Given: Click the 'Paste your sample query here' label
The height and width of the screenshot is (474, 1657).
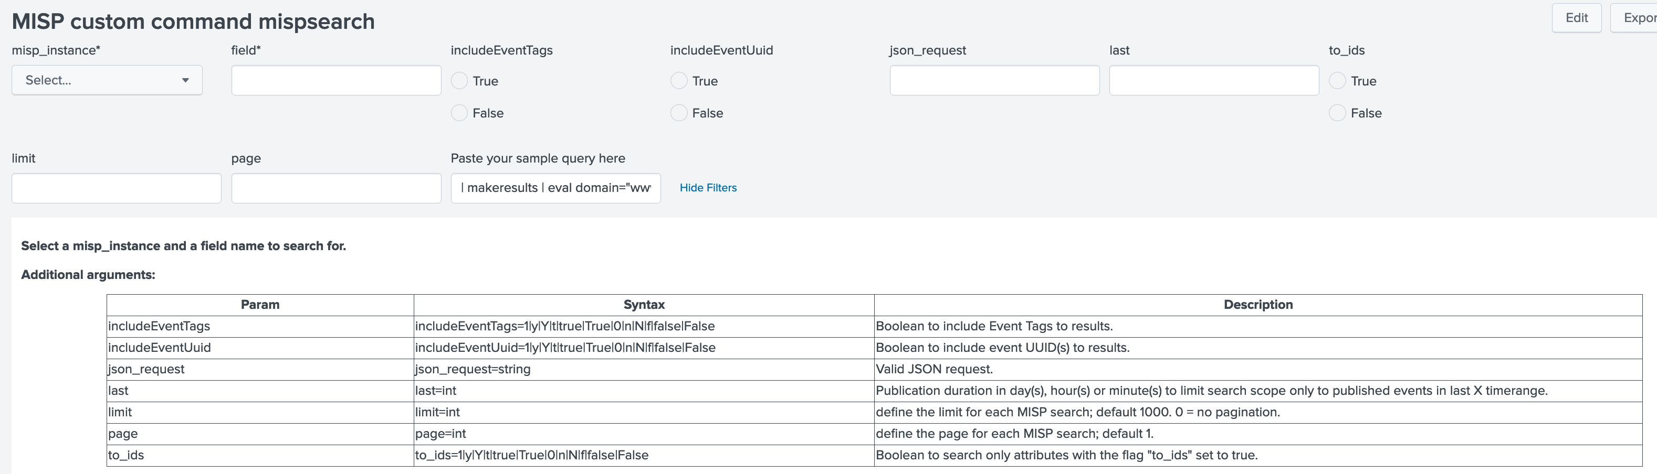Looking at the screenshot, I should [538, 159].
